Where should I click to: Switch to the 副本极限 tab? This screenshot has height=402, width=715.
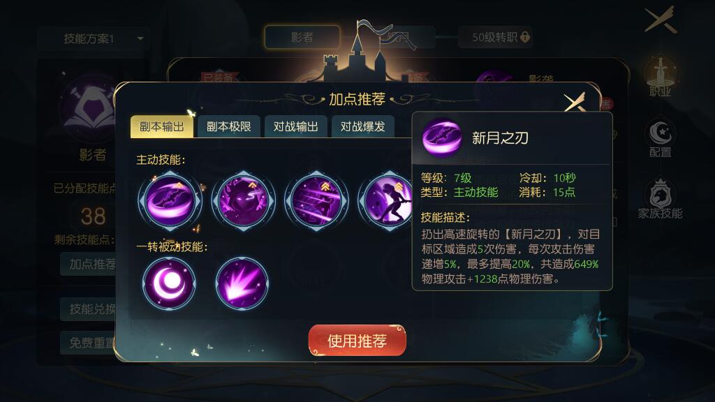[229, 127]
